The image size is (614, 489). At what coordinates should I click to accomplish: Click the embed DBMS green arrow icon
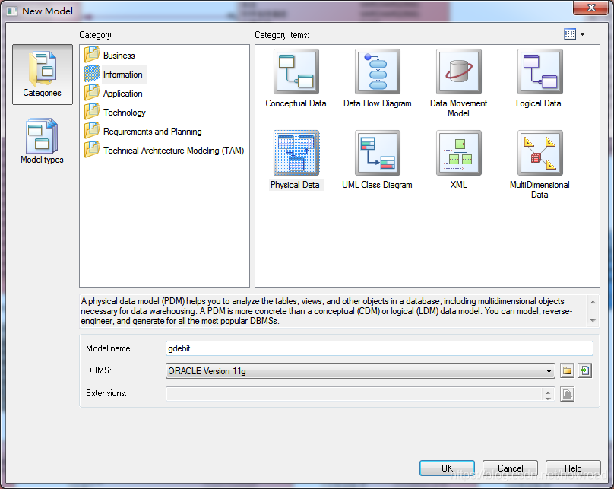(584, 370)
